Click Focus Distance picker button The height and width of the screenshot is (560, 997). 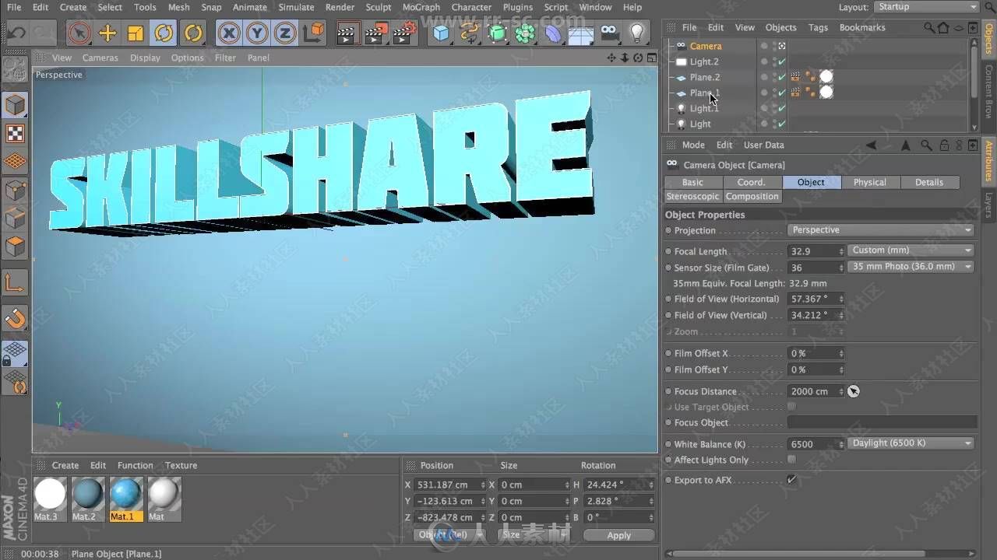click(x=854, y=391)
